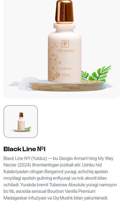Click (Yulduz) in the description's first line

(39, 158)
